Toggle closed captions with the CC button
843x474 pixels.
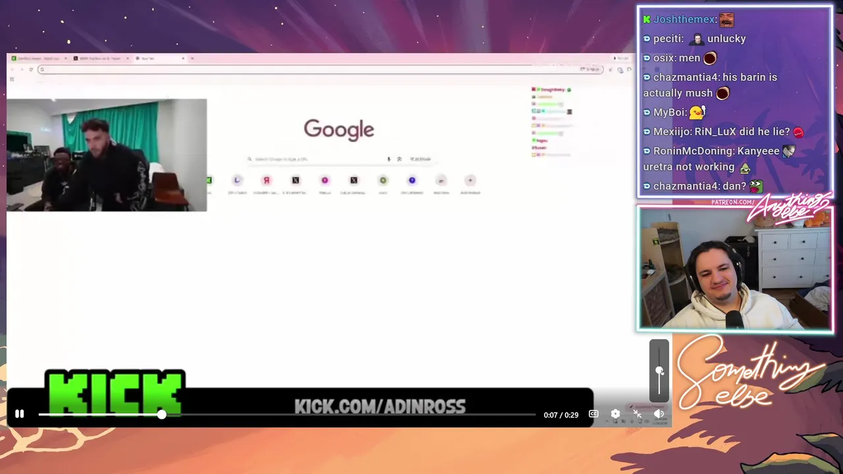(x=593, y=414)
